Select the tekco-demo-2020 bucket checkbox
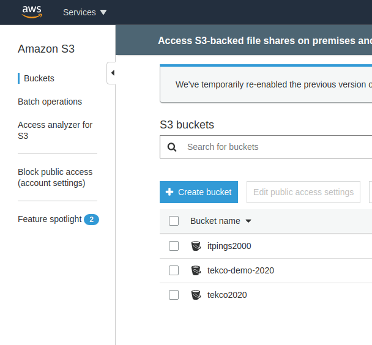 click(x=174, y=270)
